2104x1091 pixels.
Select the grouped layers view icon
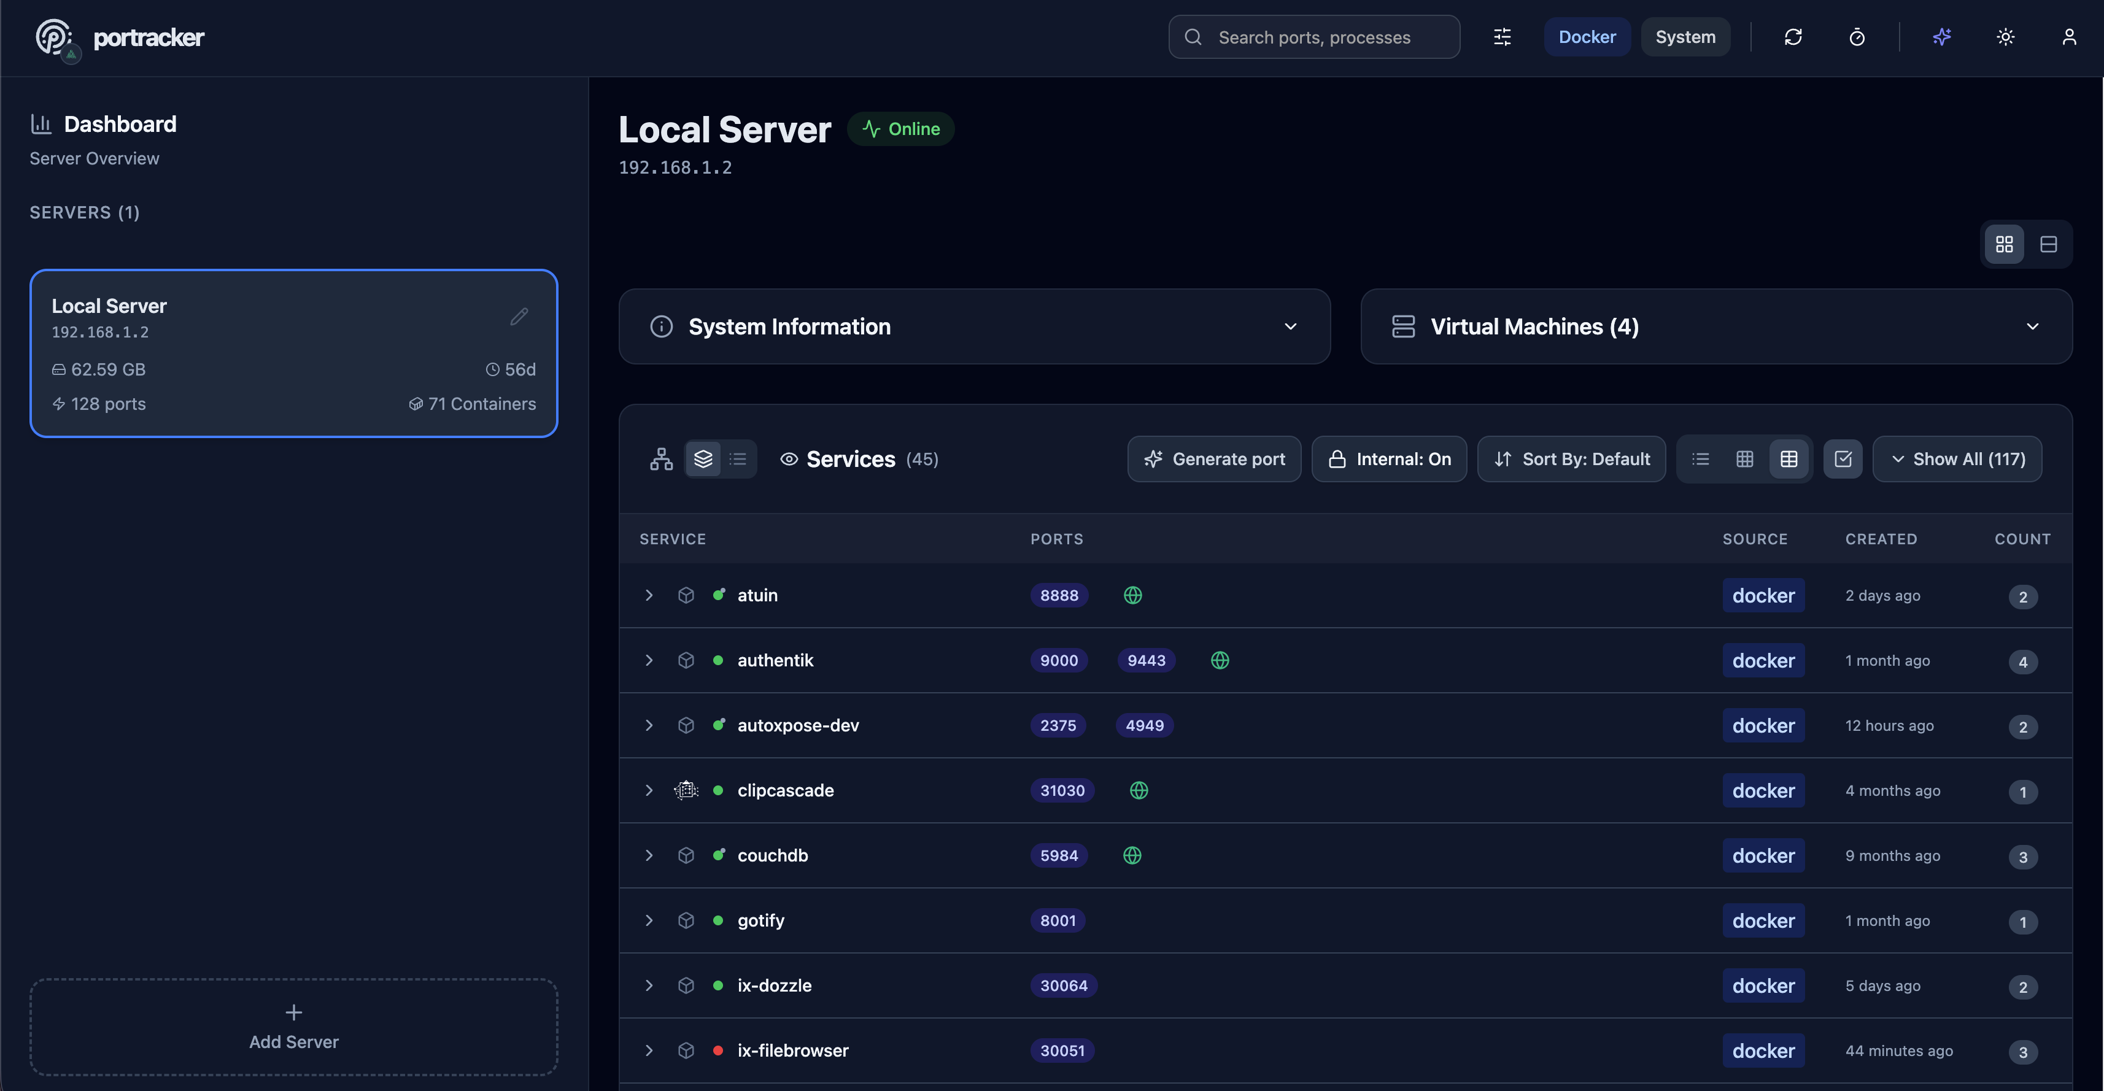pyautogui.click(x=702, y=459)
